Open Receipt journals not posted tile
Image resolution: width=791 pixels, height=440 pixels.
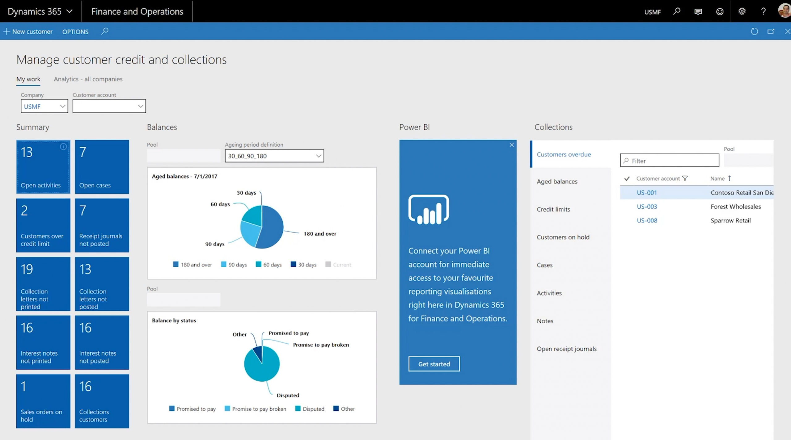pyautogui.click(x=102, y=225)
